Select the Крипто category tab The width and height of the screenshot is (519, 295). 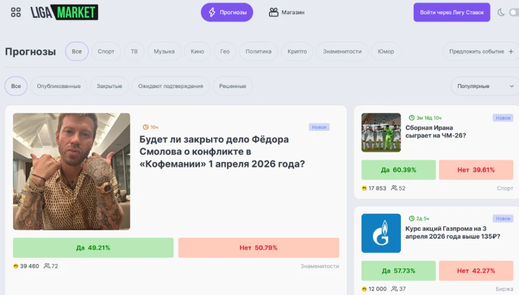tap(297, 51)
